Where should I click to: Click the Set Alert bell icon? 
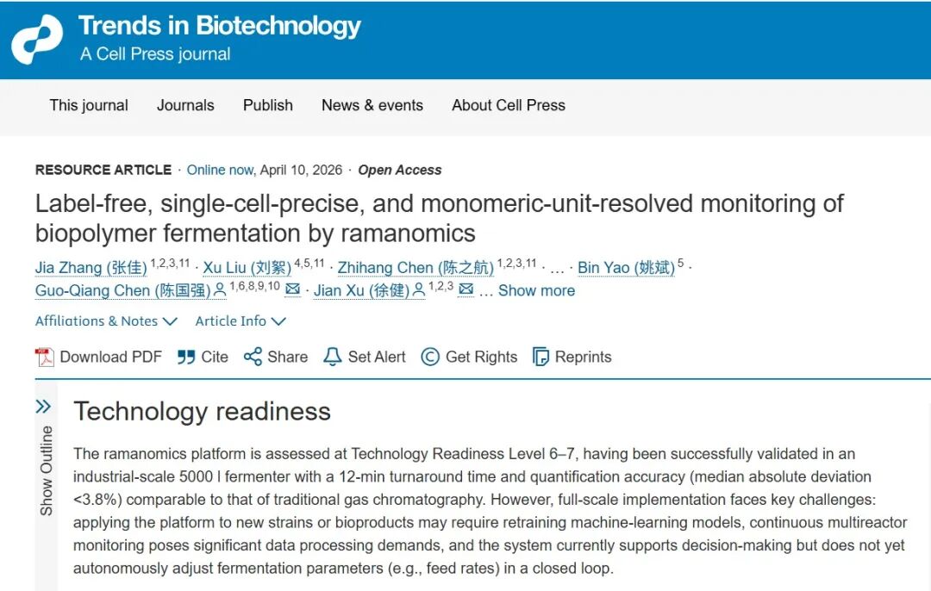[333, 357]
